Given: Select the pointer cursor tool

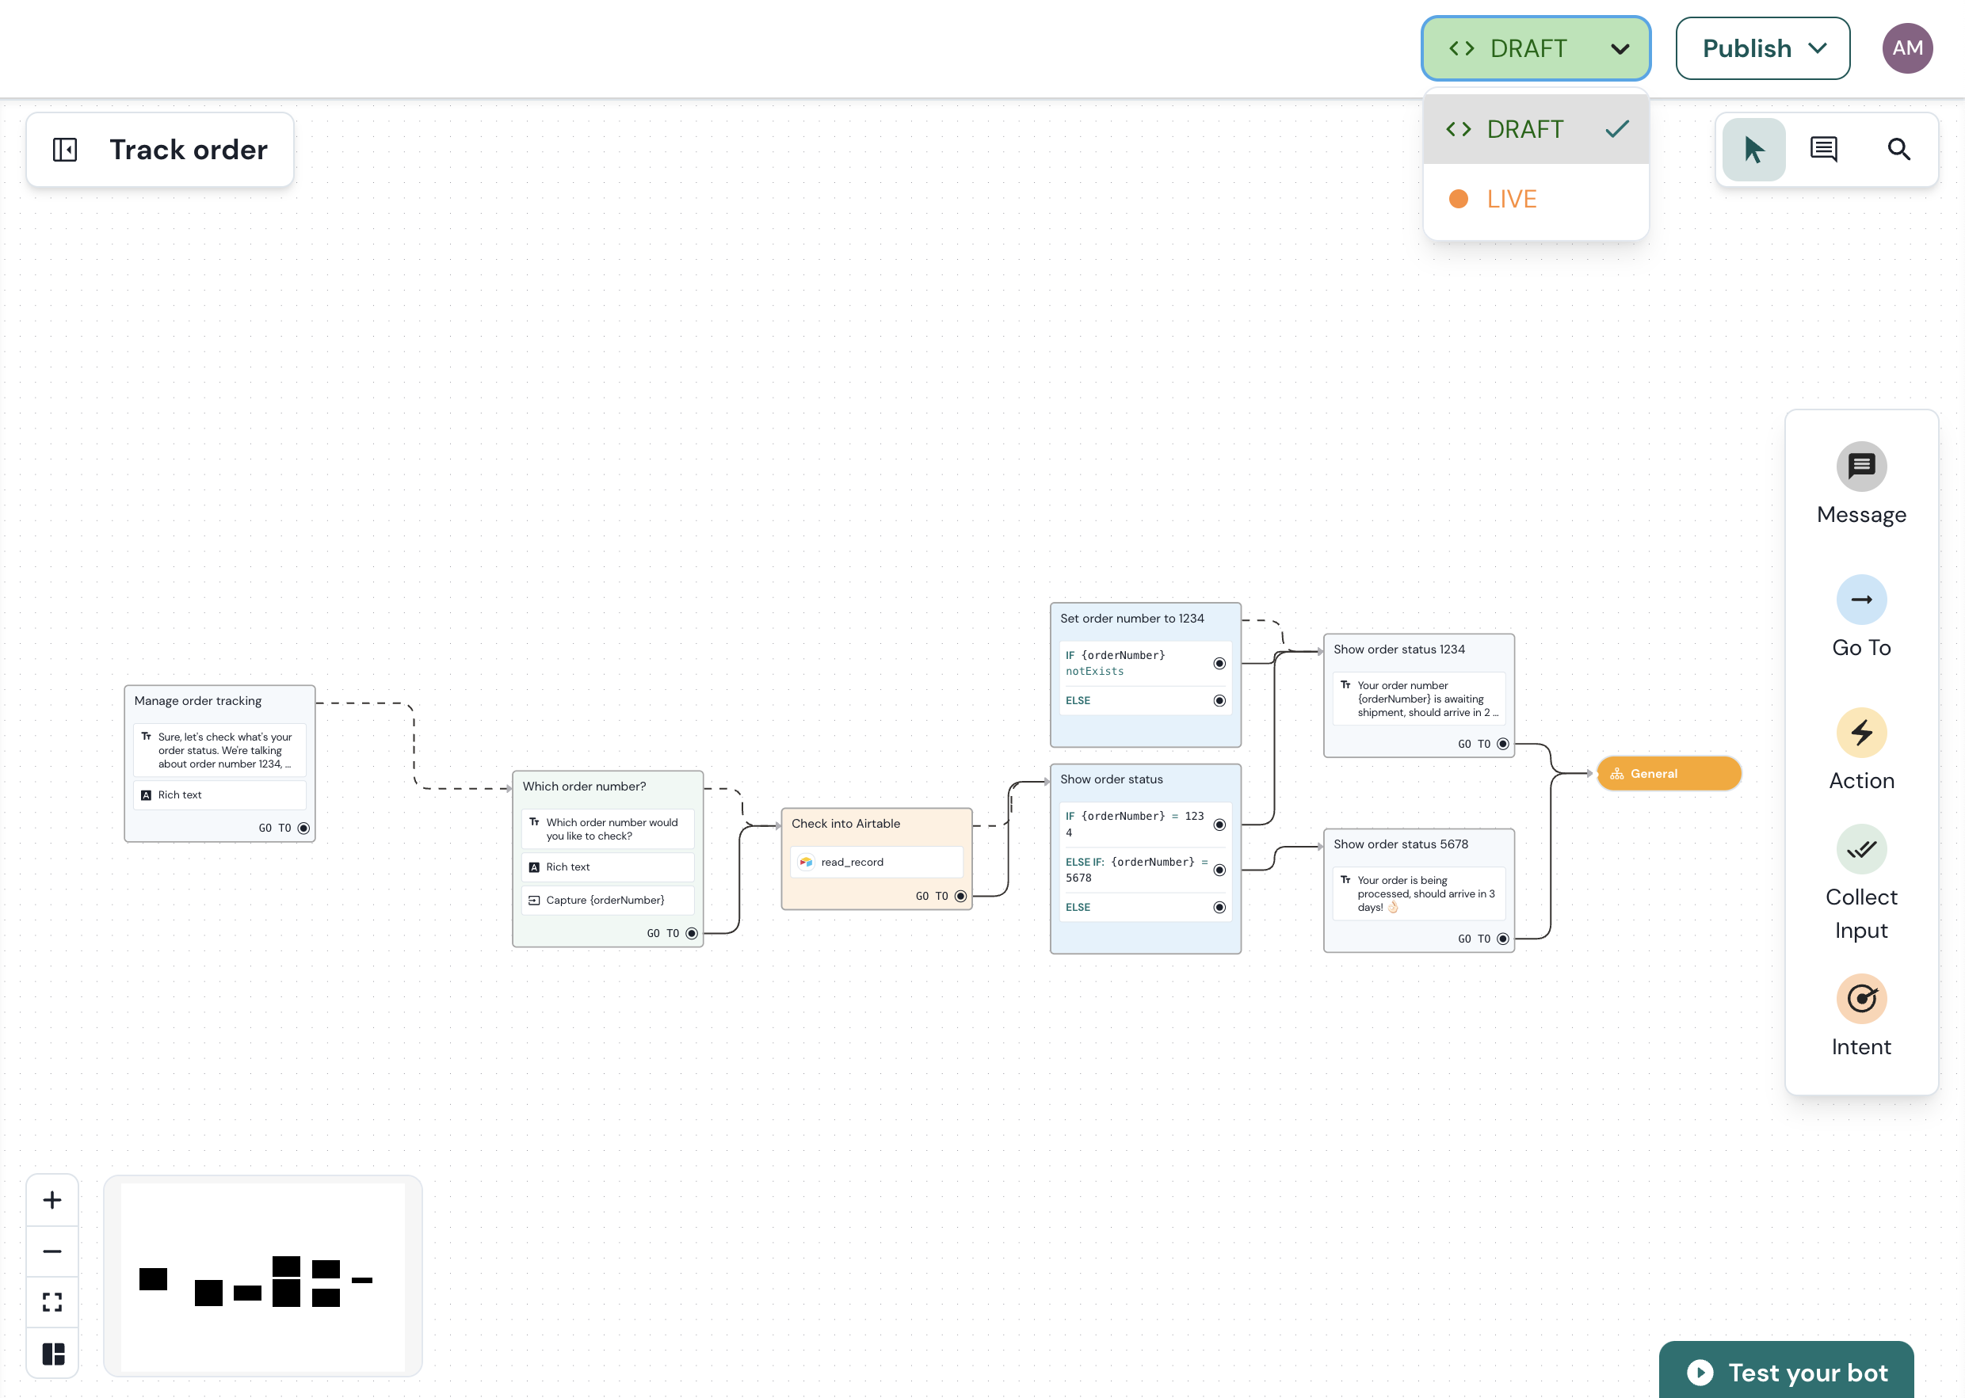Looking at the screenshot, I should pyautogui.click(x=1753, y=150).
